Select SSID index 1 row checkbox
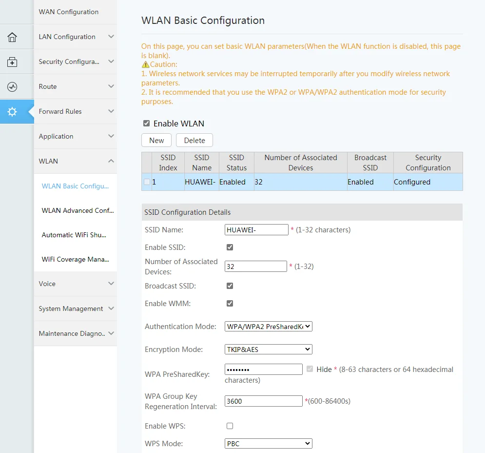 147,182
